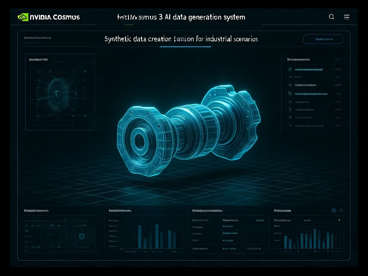Click the first row icon in right list panel
This screenshot has height=276, width=368.
[290, 69]
